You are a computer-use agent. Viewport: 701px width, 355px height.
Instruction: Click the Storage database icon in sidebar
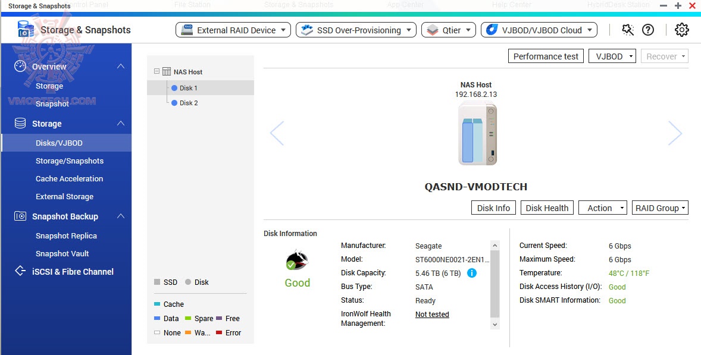click(20, 123)
